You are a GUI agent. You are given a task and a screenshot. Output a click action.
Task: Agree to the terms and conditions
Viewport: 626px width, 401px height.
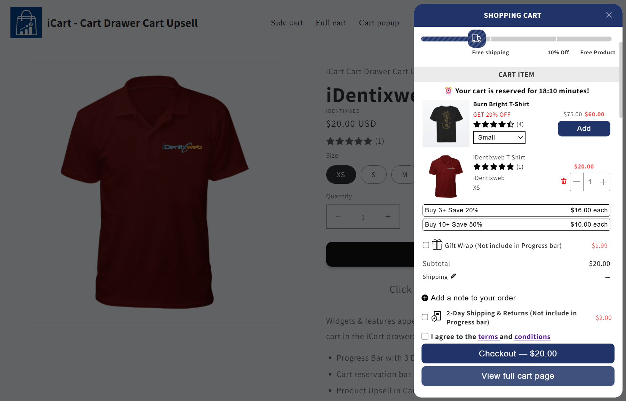click(425, 336)
